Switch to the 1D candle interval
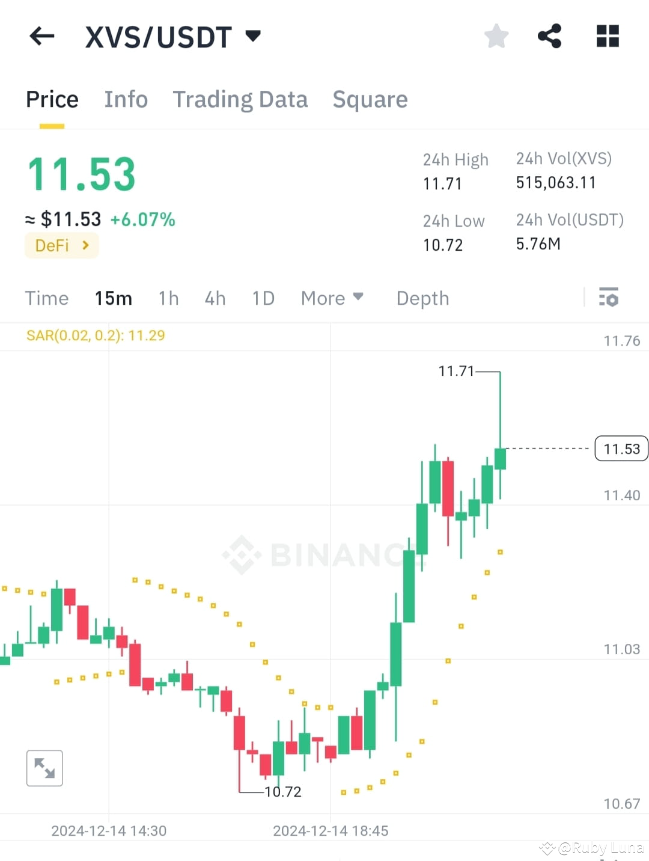The image size is (649, 861). tap(263, 298)
